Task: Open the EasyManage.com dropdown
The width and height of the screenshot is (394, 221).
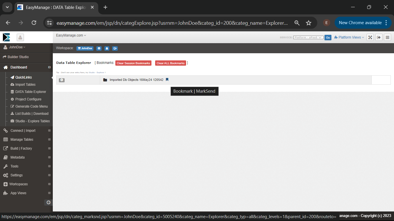Action: pos(71,35)
